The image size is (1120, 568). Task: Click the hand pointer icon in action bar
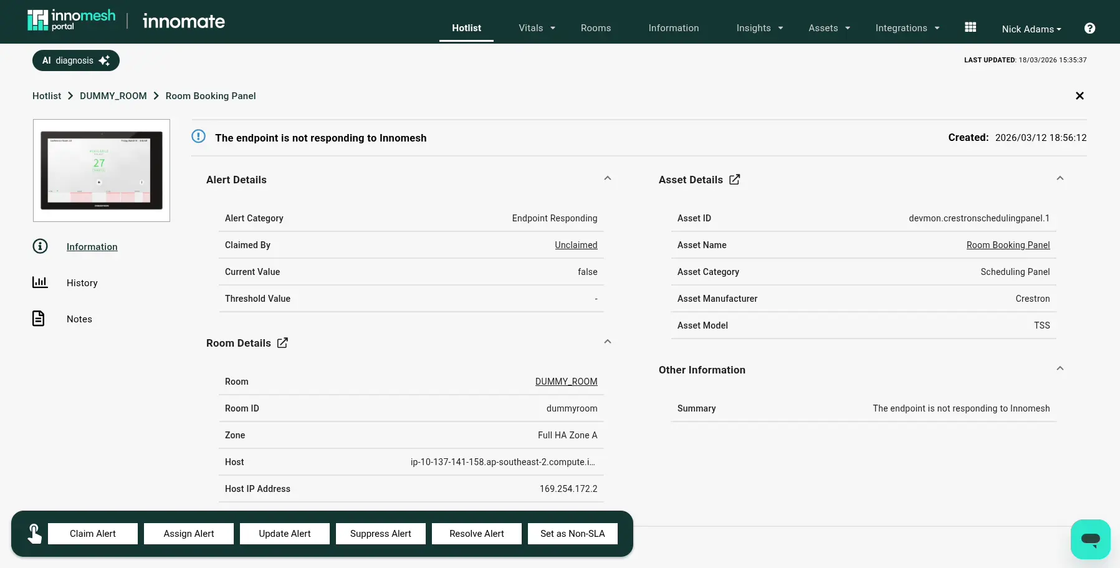pyautogui.click(x=34, y=534)
